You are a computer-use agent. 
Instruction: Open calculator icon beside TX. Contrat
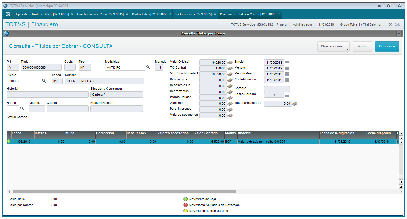230,68
